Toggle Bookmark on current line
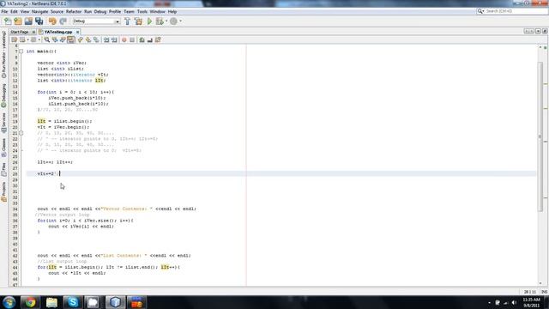Image resolution: width=549 pixels, height=309 pixels. [x=97, y=40]
